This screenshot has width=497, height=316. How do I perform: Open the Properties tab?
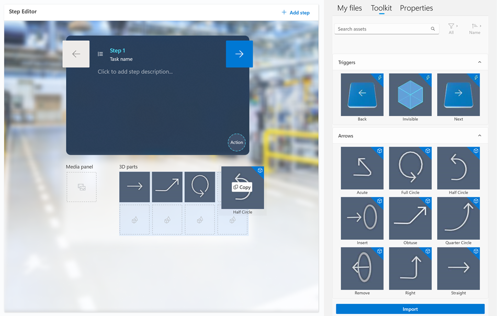point(416,8)
